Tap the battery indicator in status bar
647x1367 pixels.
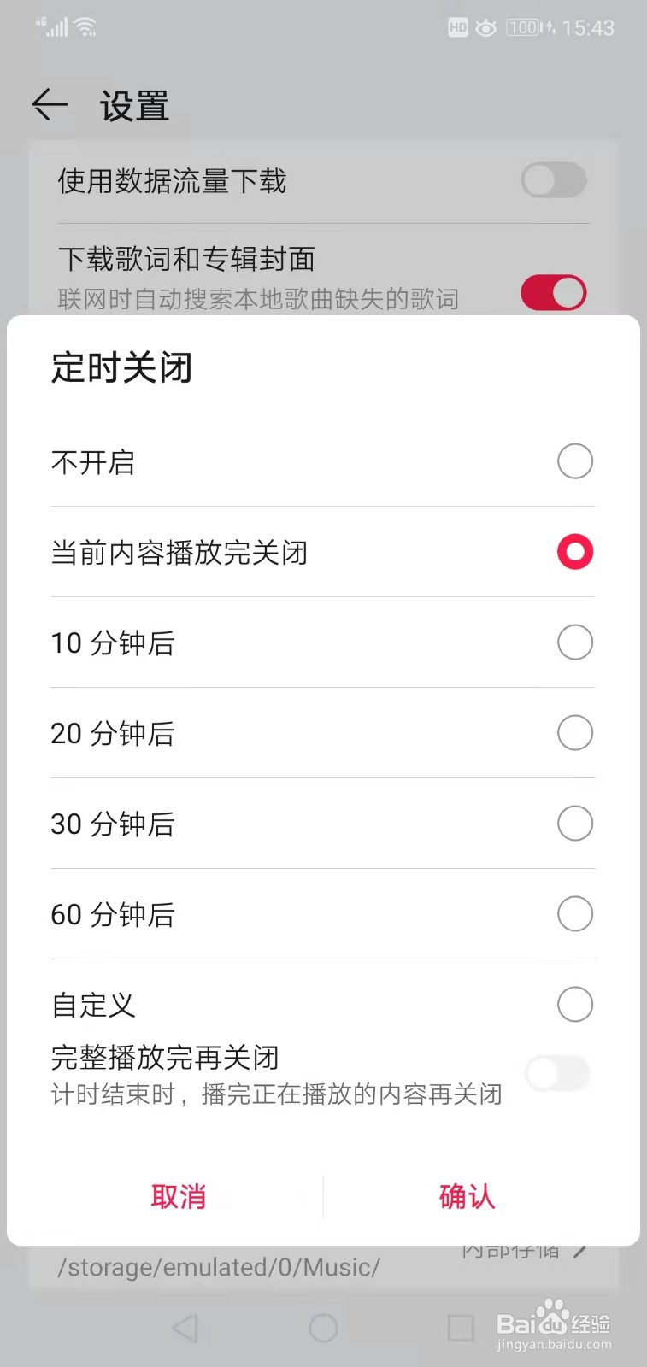[x=524, y=27]
